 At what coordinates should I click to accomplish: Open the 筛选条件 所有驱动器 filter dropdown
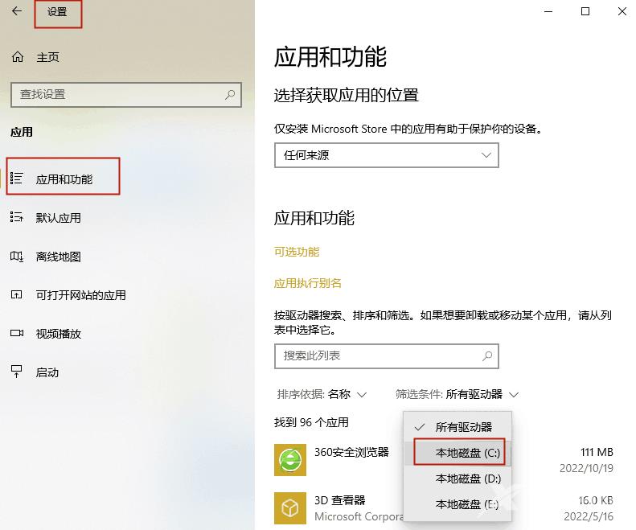click(x=457, y=394)
